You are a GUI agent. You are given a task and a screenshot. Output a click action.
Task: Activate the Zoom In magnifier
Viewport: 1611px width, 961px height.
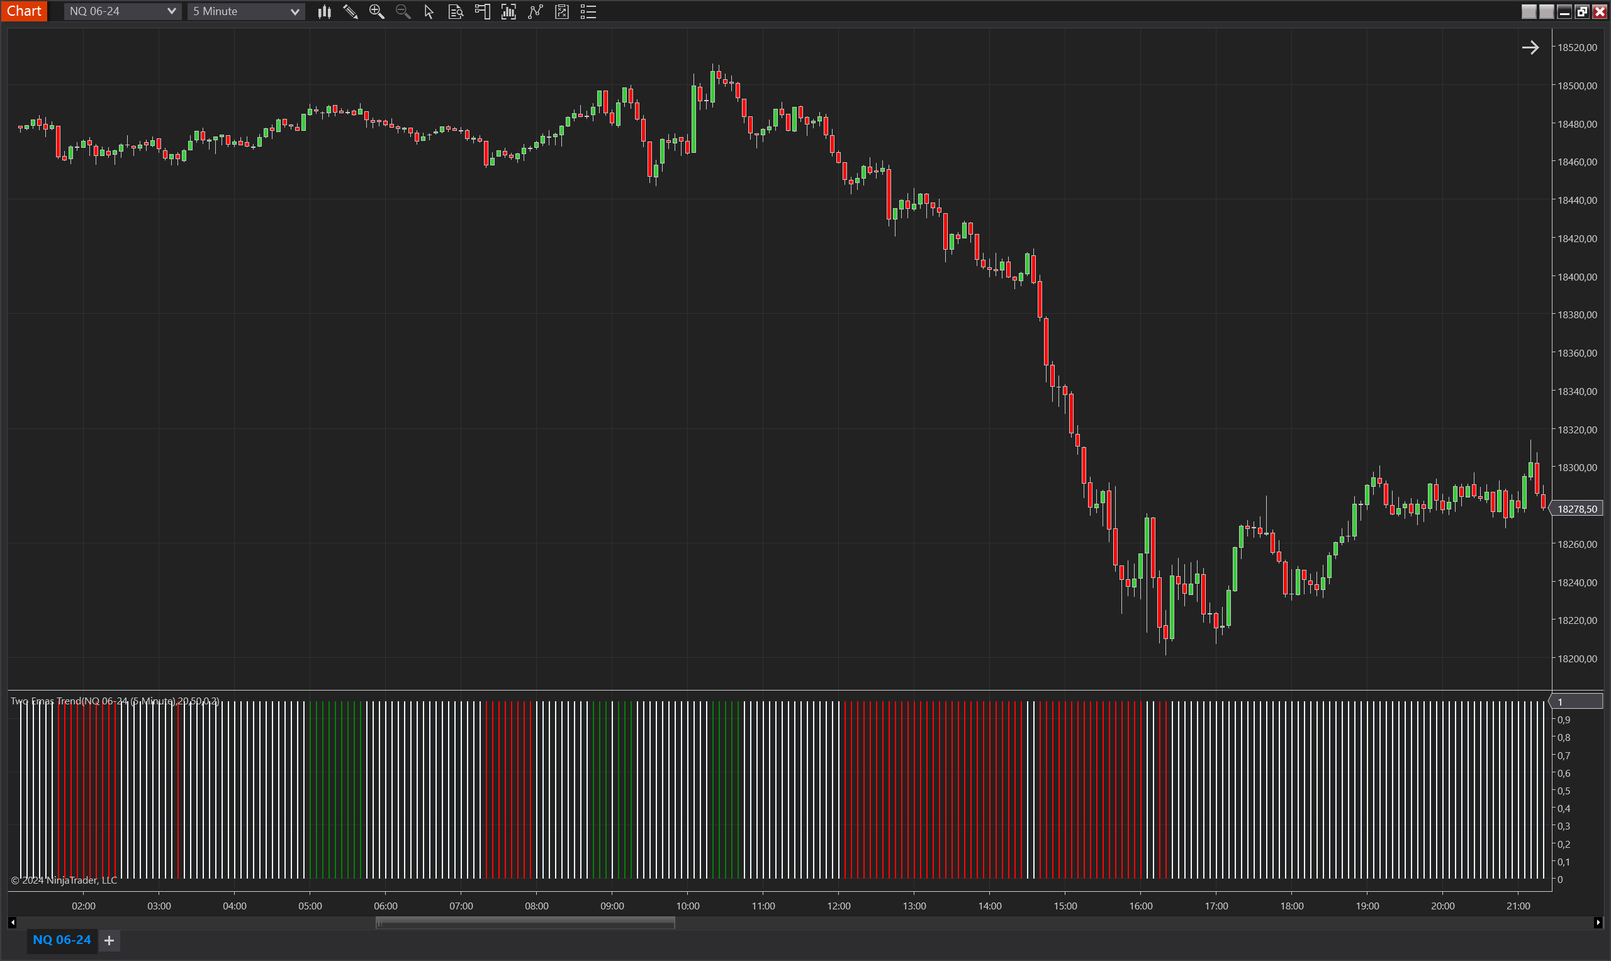(377, 12)
